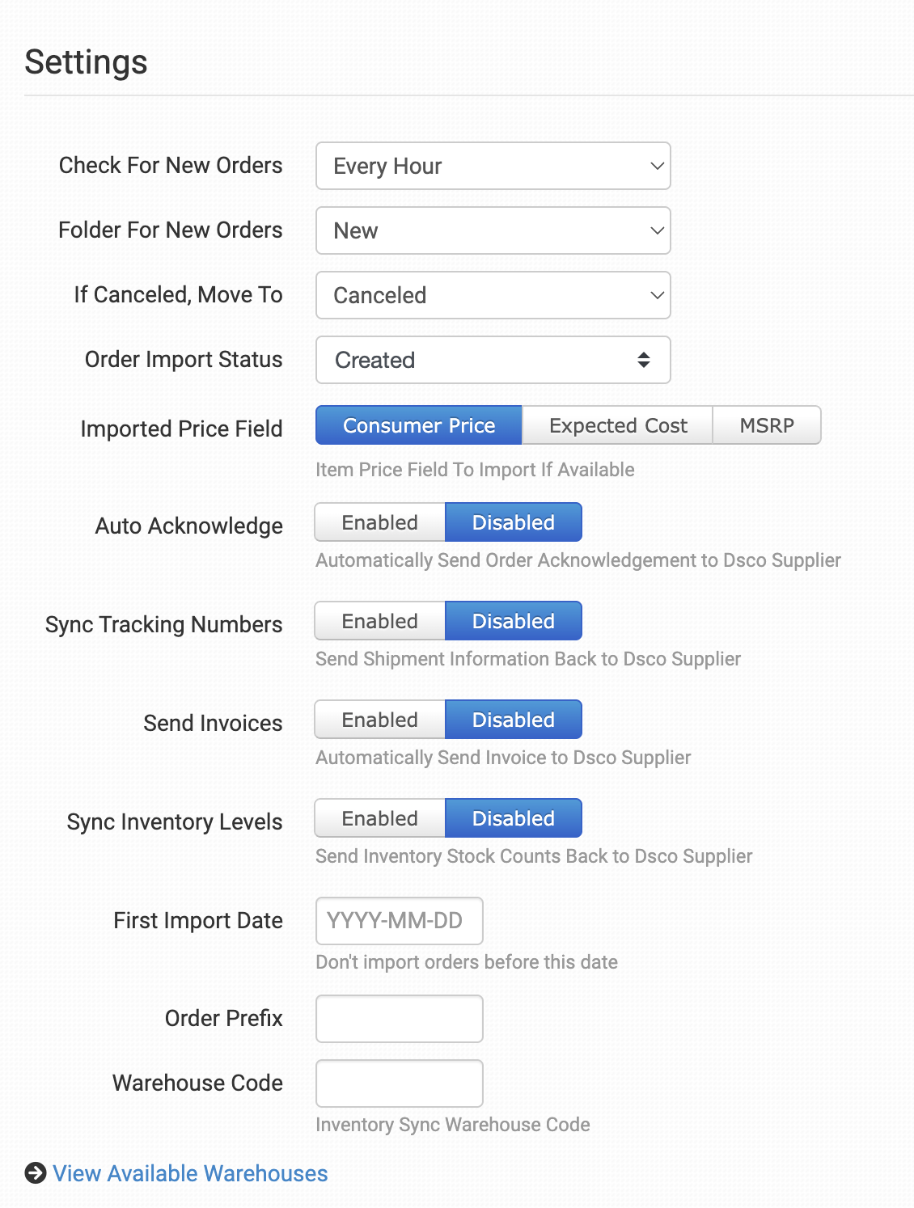Image resolution: width=914 pixels, height=1208 pixels.
Task: Click into the Order Prefix field
Action: point(400,1019)
